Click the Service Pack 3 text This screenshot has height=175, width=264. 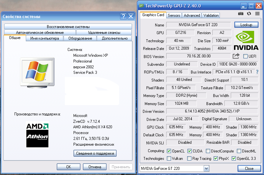tap(85, 73)
